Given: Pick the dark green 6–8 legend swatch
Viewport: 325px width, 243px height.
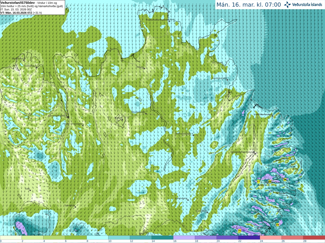Looking at the screenshot, I should (x=76, y=238).
